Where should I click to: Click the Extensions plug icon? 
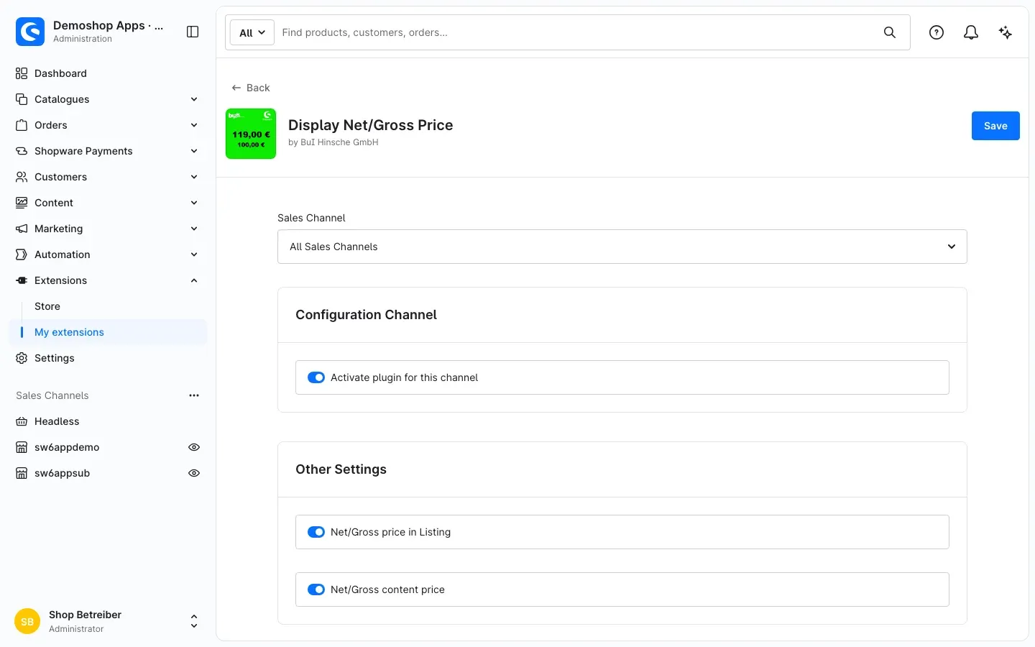point(22,280)
